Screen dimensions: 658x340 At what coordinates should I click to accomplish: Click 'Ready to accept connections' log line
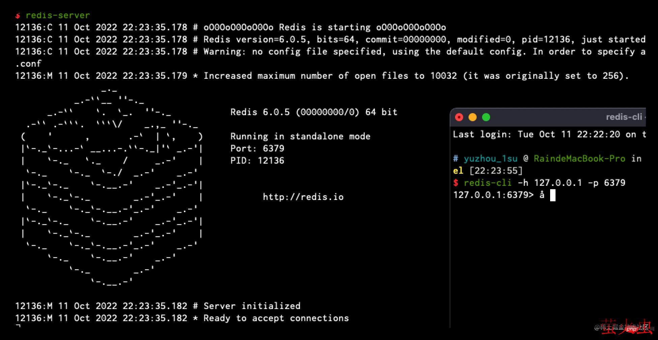coord(276,318)
